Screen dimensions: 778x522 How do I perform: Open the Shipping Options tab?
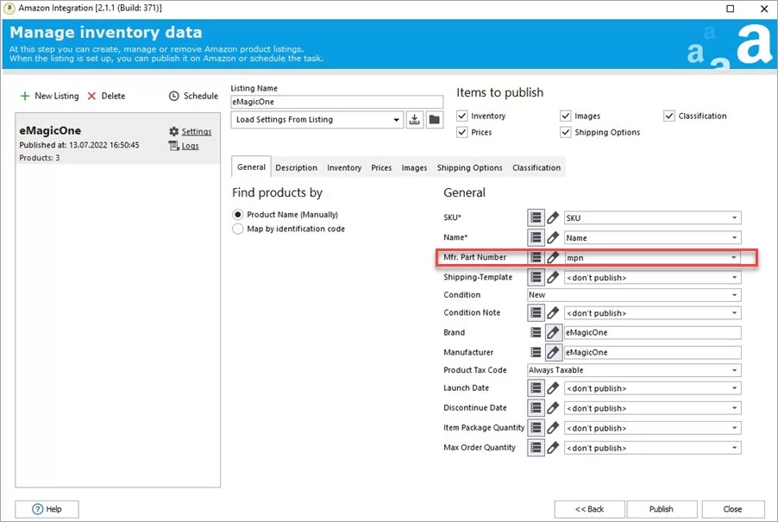[x=469, y=167]
